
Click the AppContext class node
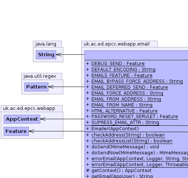(x=22, y=119)
